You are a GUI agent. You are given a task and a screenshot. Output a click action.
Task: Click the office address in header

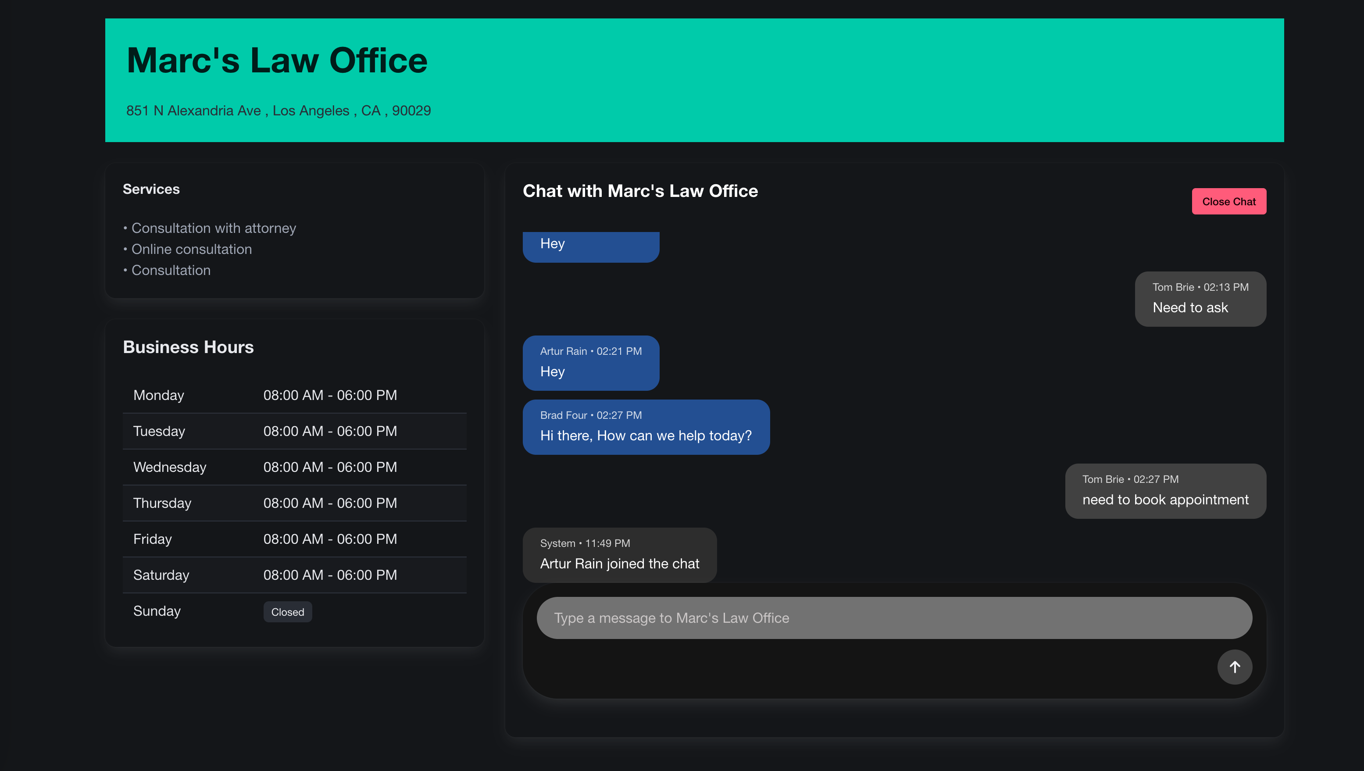(x=279, y=111)
